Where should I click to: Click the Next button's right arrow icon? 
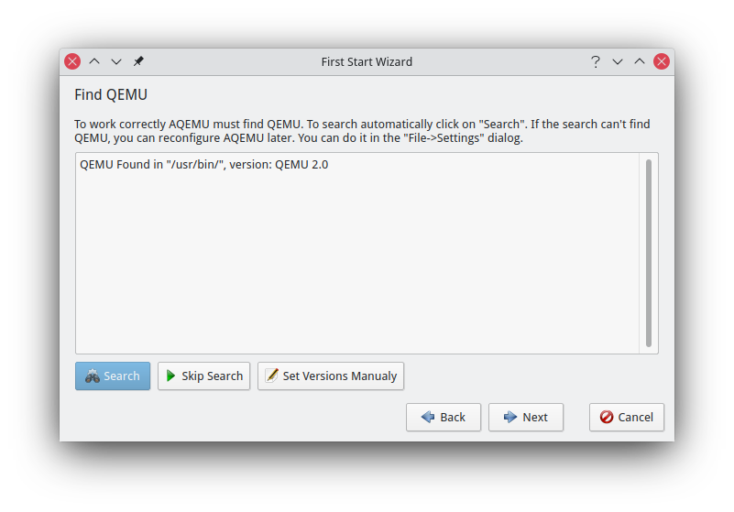[510, 418]
